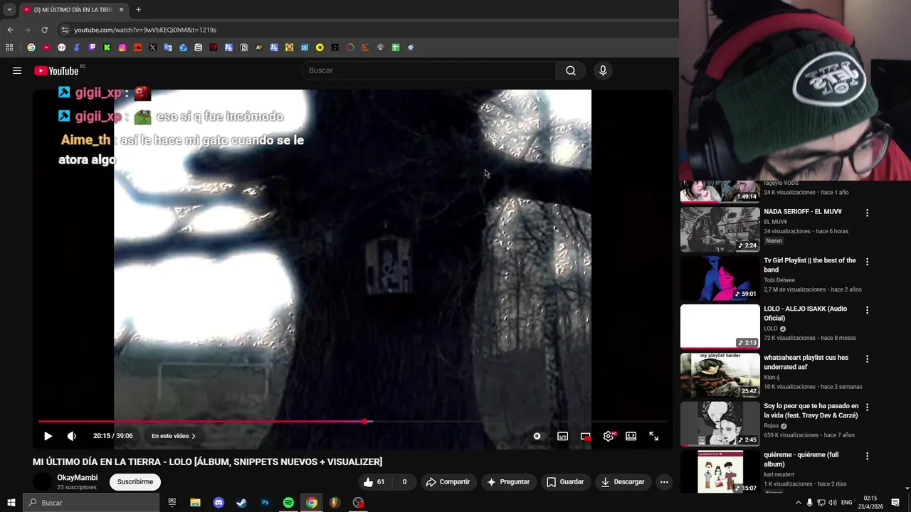This screenshot has height=512, width=911.
Task: Open options for 'NADA SERIOFF - EL MUV¥'
Action: coord(867,213)
